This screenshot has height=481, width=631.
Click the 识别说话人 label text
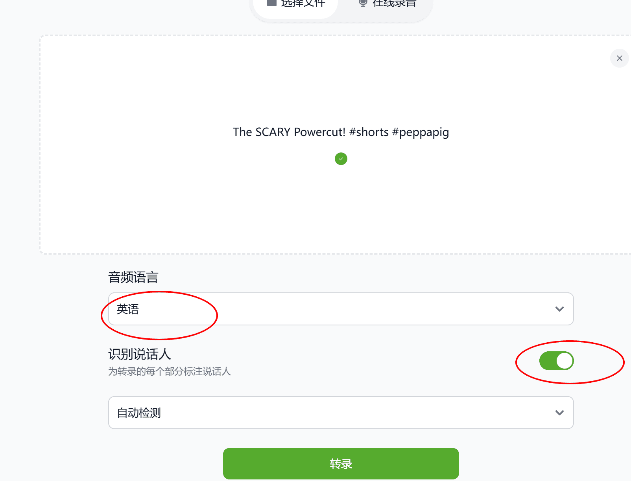coord(140,354)
